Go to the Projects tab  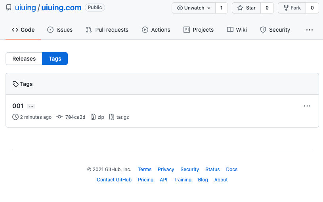coord(199,30)
